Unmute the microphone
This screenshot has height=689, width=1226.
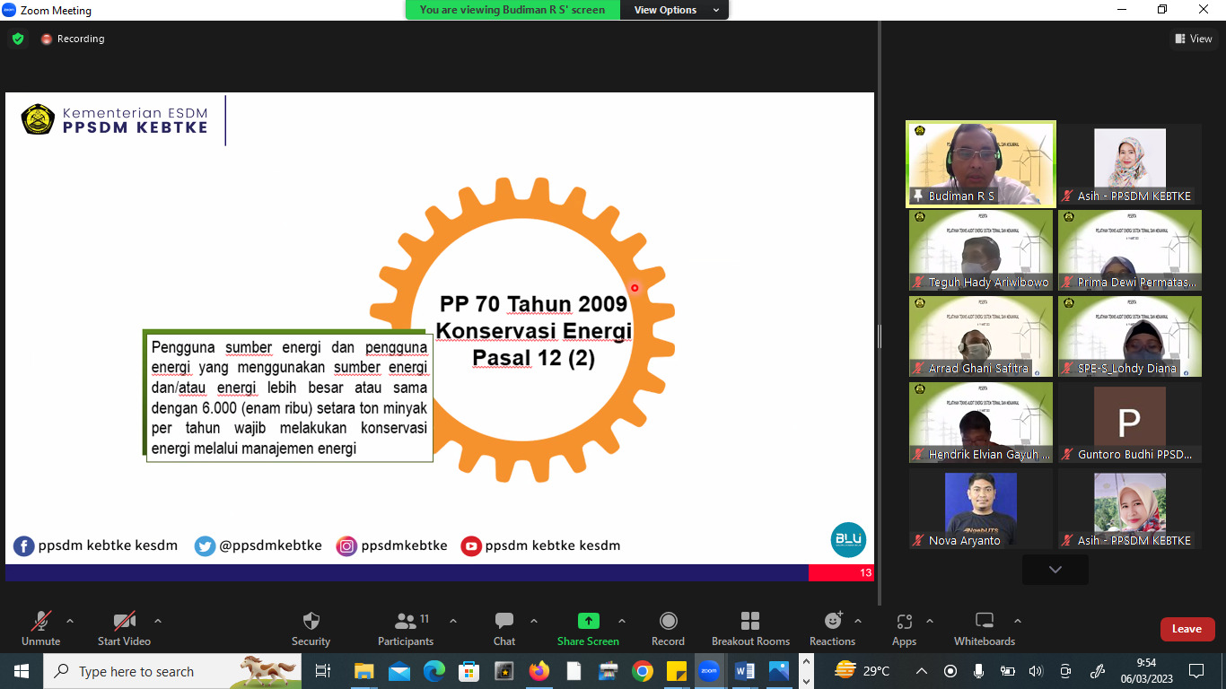coord(41,622)
